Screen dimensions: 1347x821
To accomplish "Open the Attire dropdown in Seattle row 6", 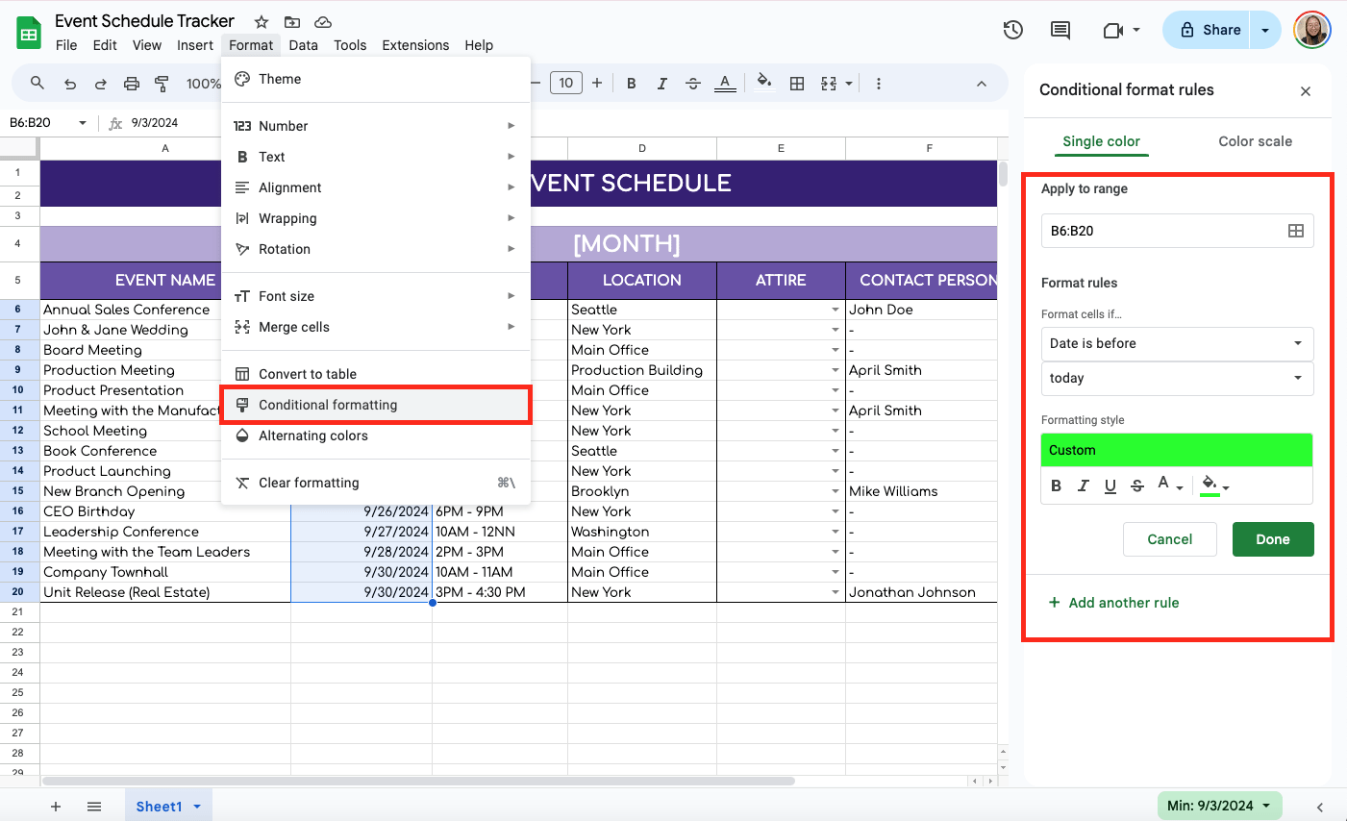I will 836,310.
